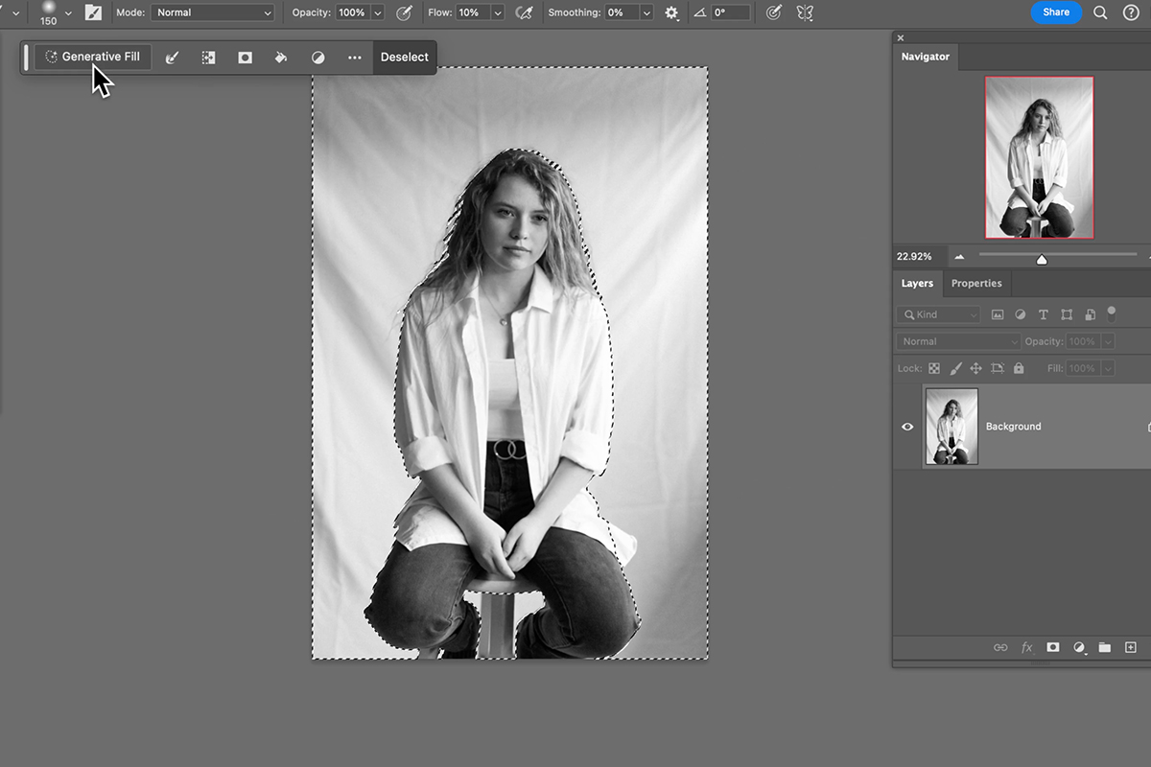Toggle Lock all on the Background layer
Viewport: 1151px width, 767px height.
pyautogui.click(x=1019, y=367)
